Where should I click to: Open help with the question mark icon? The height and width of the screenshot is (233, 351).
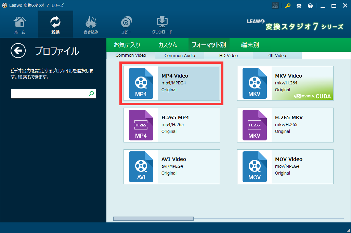(310, 6)
